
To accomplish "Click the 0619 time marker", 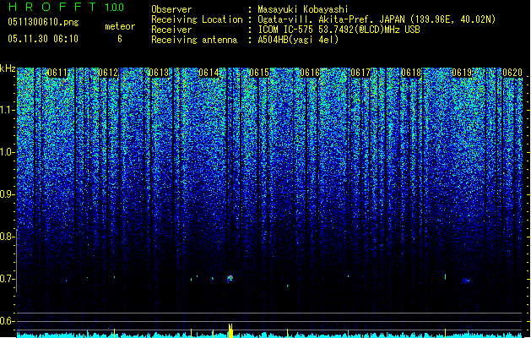I will [462, 73].
